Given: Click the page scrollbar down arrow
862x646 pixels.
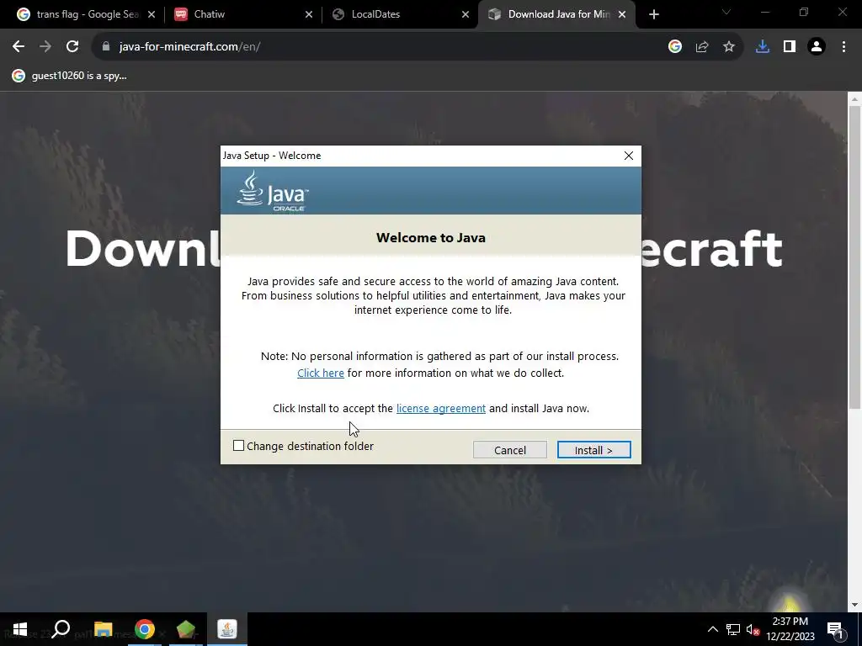Looking at the screenshot, I should [x=854, y=605].
